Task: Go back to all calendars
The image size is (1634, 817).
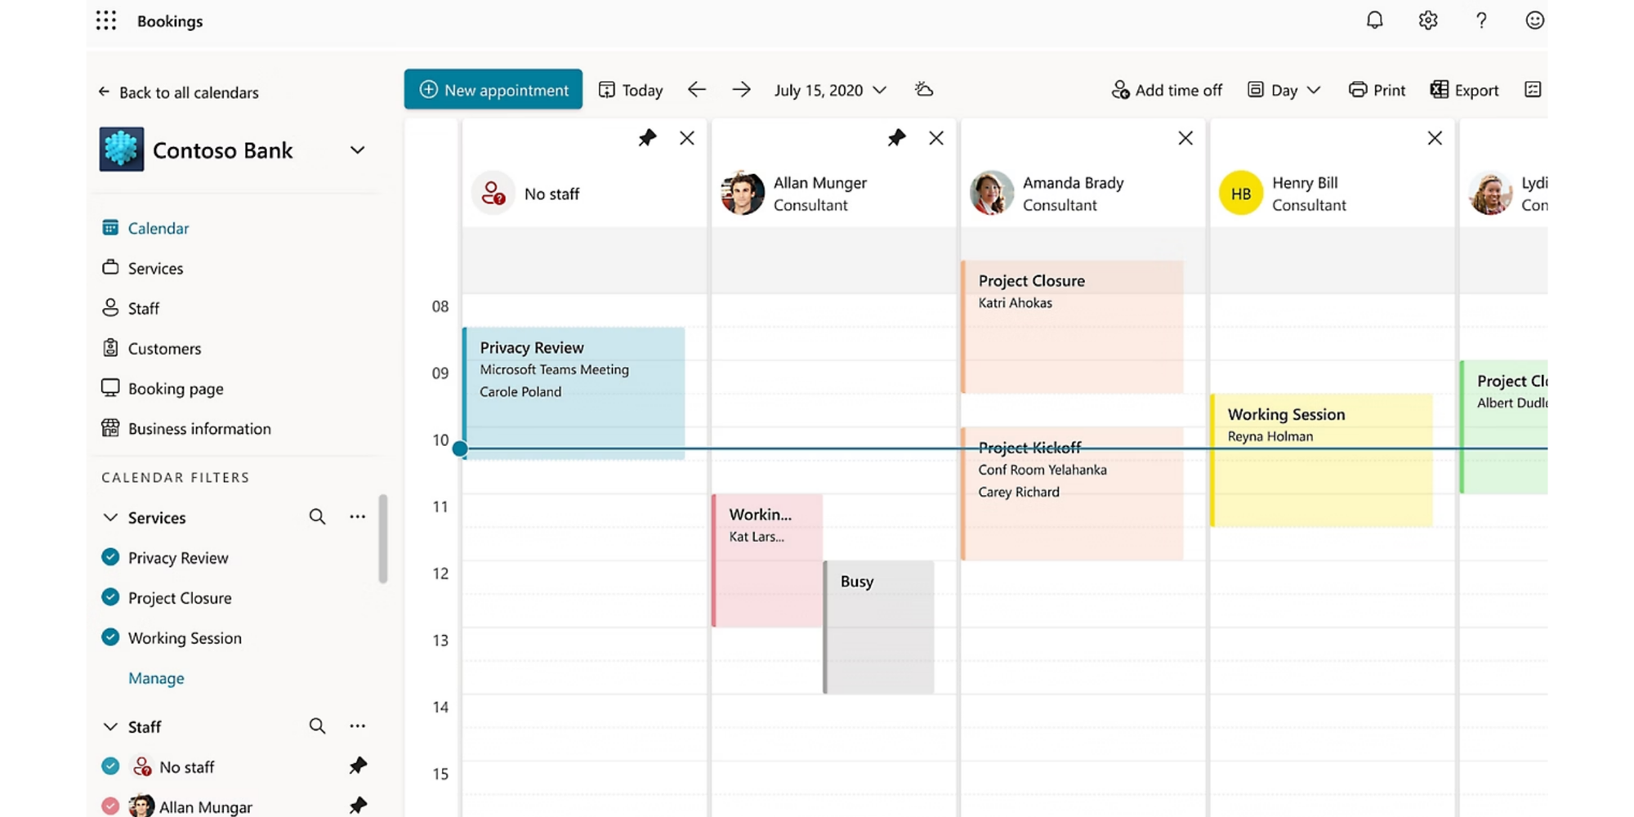Action: [x=178, y=92]
